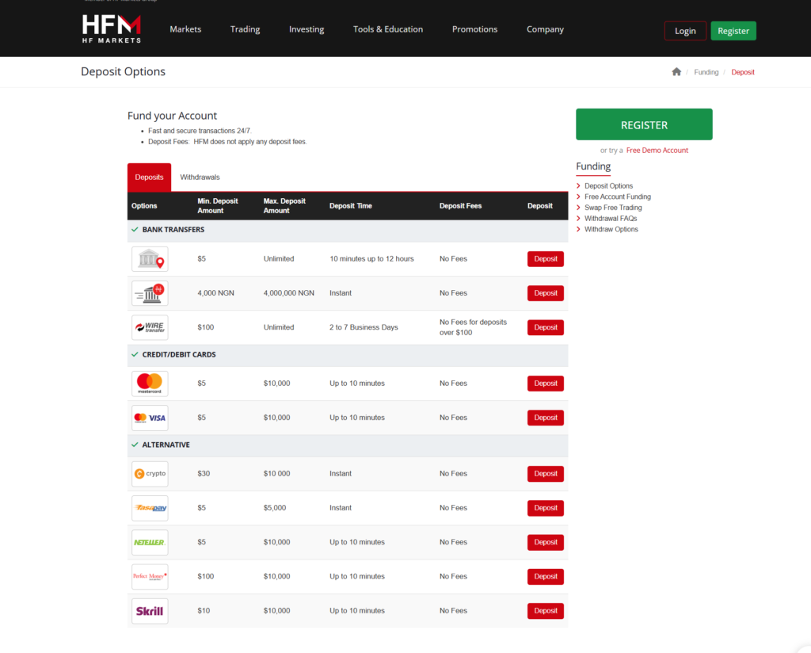Image resolution: width=811 pixels, height=653 pixels.
Task: Switch to the Withdrawals tab
Action: (x=200, y=178)
